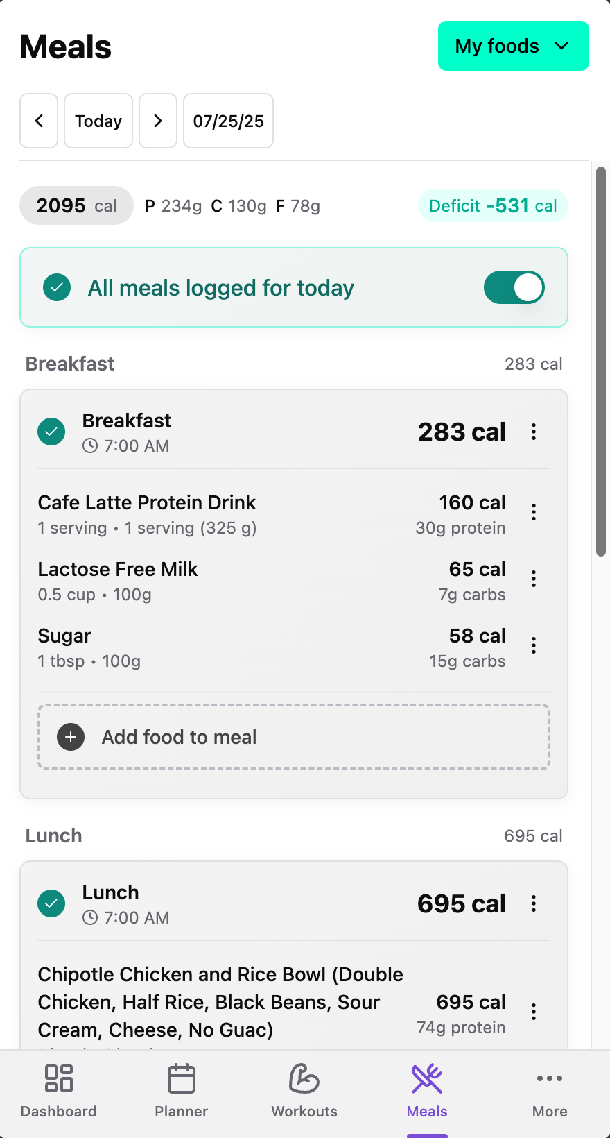The image size is (610, 1138).
Task: Select the Meals tab in bottom navigation
Action: (x=427, y=1091)
